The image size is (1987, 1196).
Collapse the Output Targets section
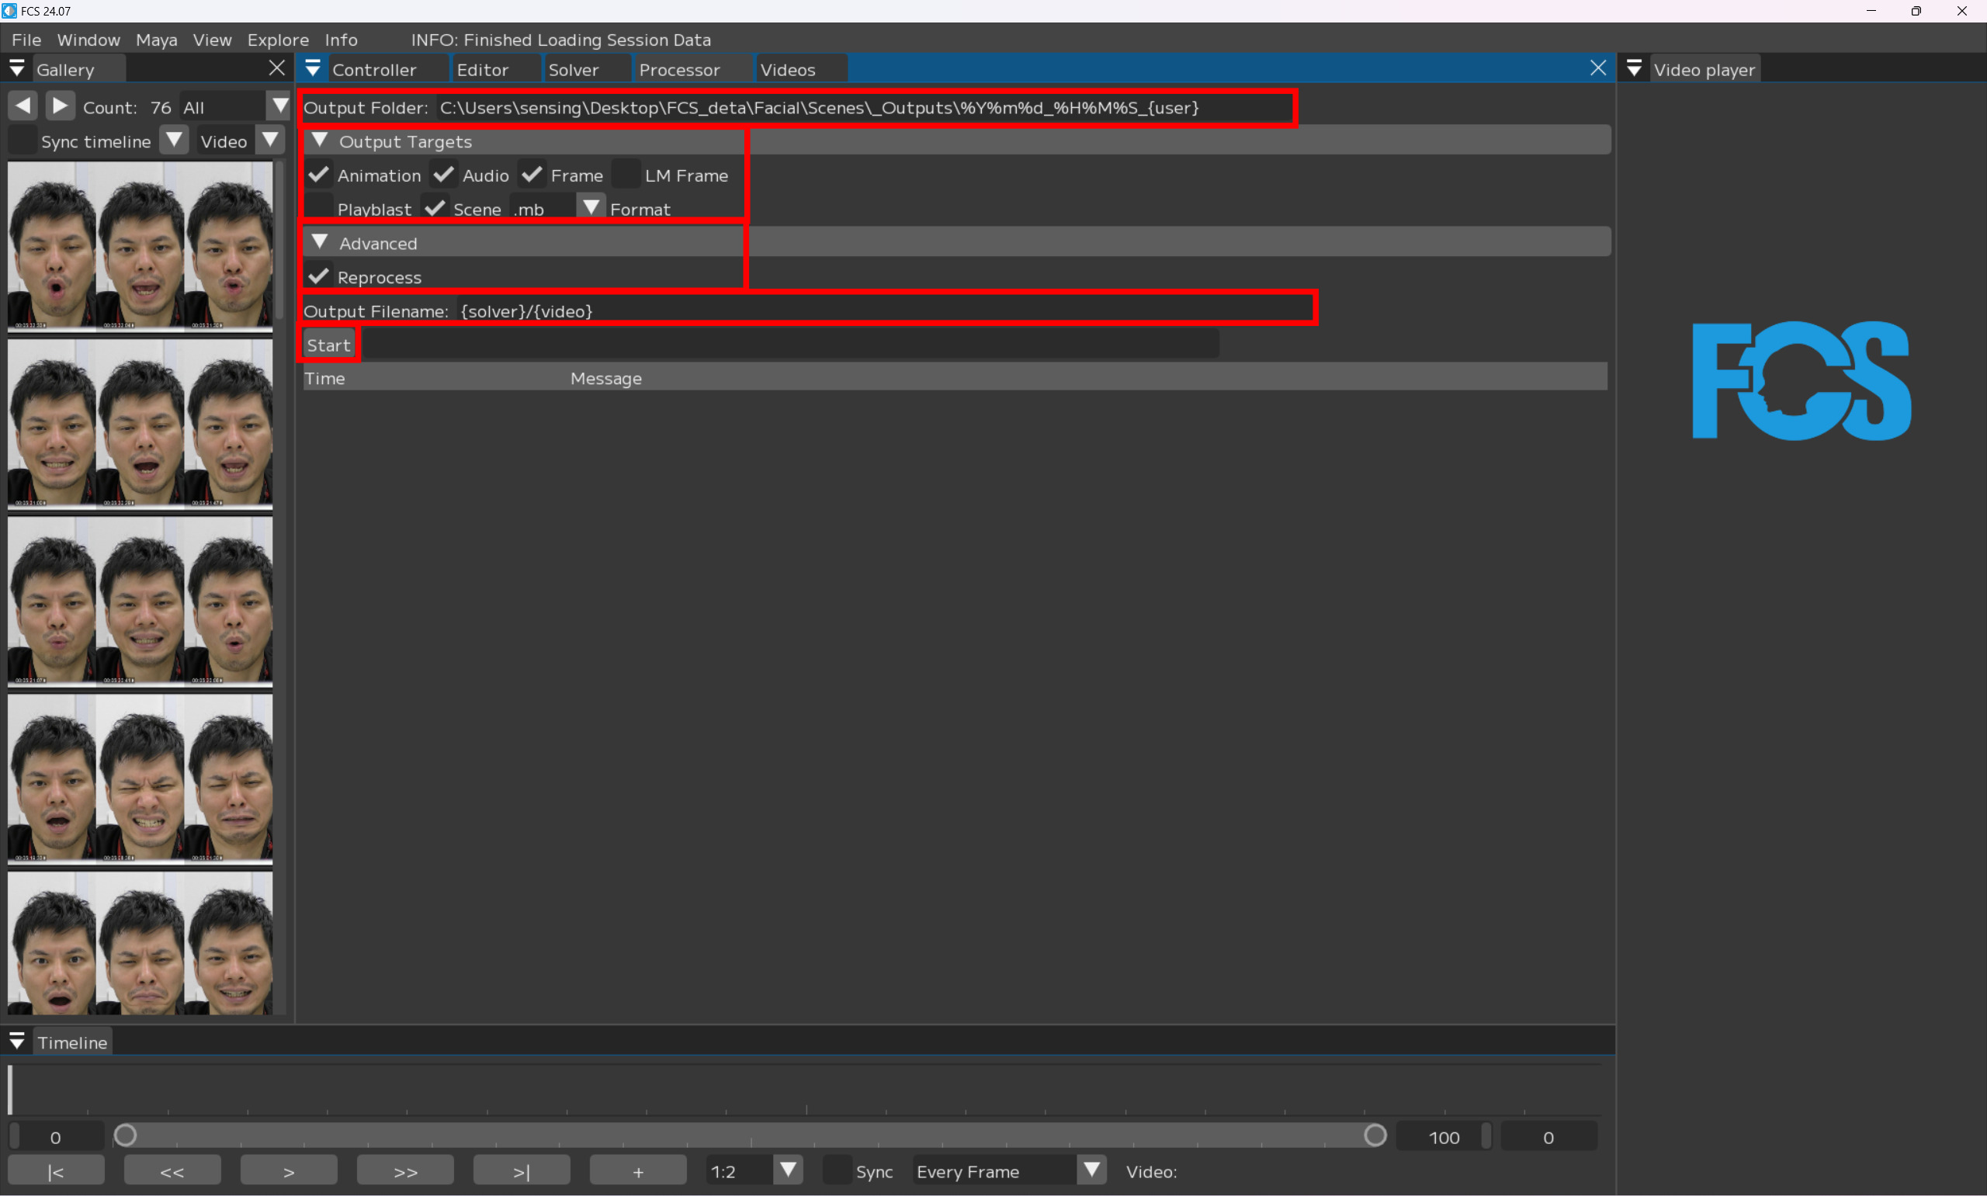click(x=320, y=140)
